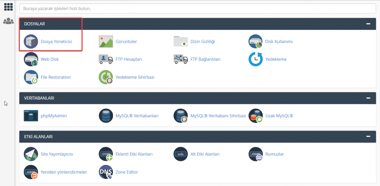Collapse the VERİTABANLARI section
The height and width of the screenshot is (186, 380).
[x=368, y=98]
